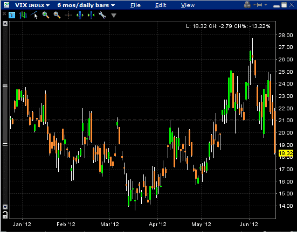
Task: Select the trendline drawing tool
Action: pyautogui.click(x=34, y=15)
